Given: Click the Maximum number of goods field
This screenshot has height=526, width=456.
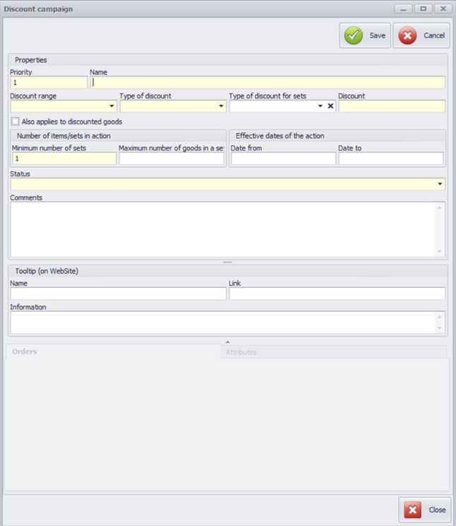Looking at the screenshot, I should [172, 158].
